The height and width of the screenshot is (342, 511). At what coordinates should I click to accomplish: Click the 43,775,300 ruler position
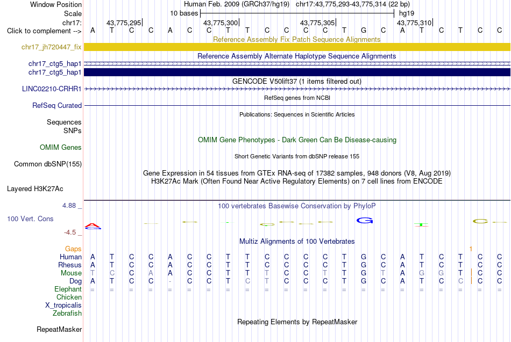[x=221, y=23]
